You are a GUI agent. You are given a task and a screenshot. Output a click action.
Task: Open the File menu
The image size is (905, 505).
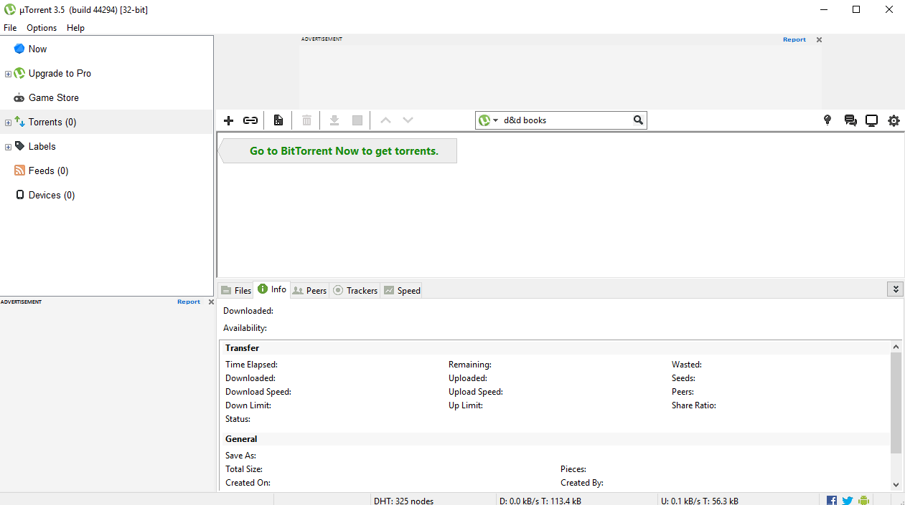(10, 28)
